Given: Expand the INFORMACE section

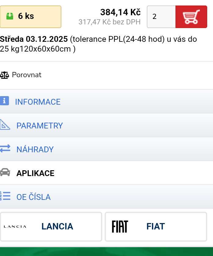Looking at the screenshot, I should click(x=38, y=102).
